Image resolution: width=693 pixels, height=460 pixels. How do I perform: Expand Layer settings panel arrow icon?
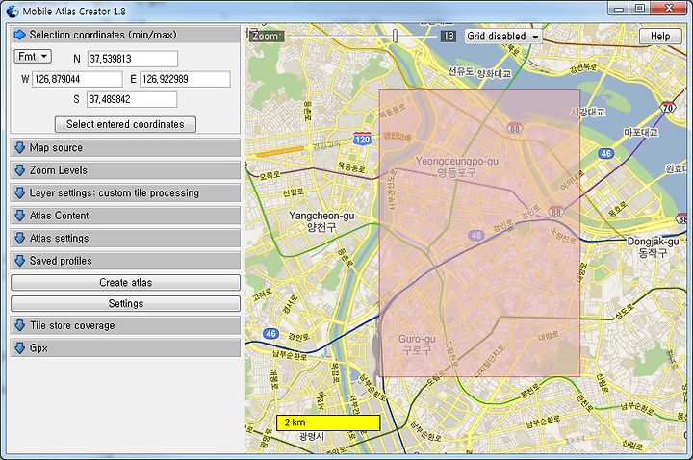coord(20,192)
